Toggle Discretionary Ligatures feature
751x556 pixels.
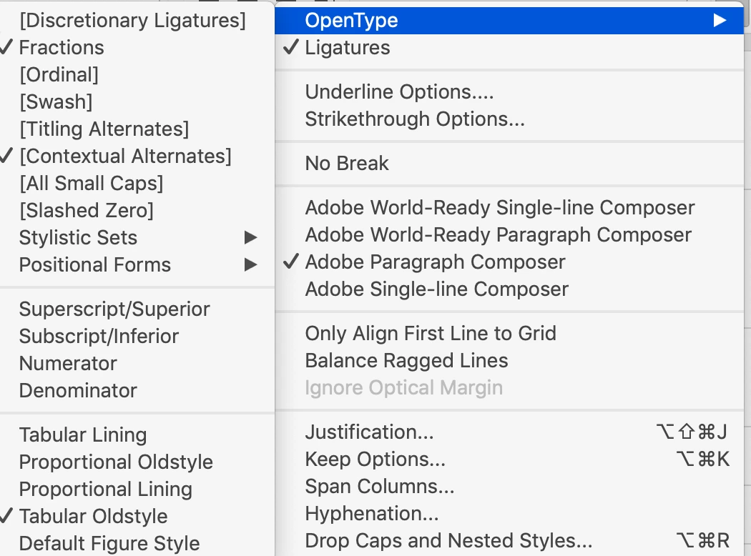coord(137,21)
